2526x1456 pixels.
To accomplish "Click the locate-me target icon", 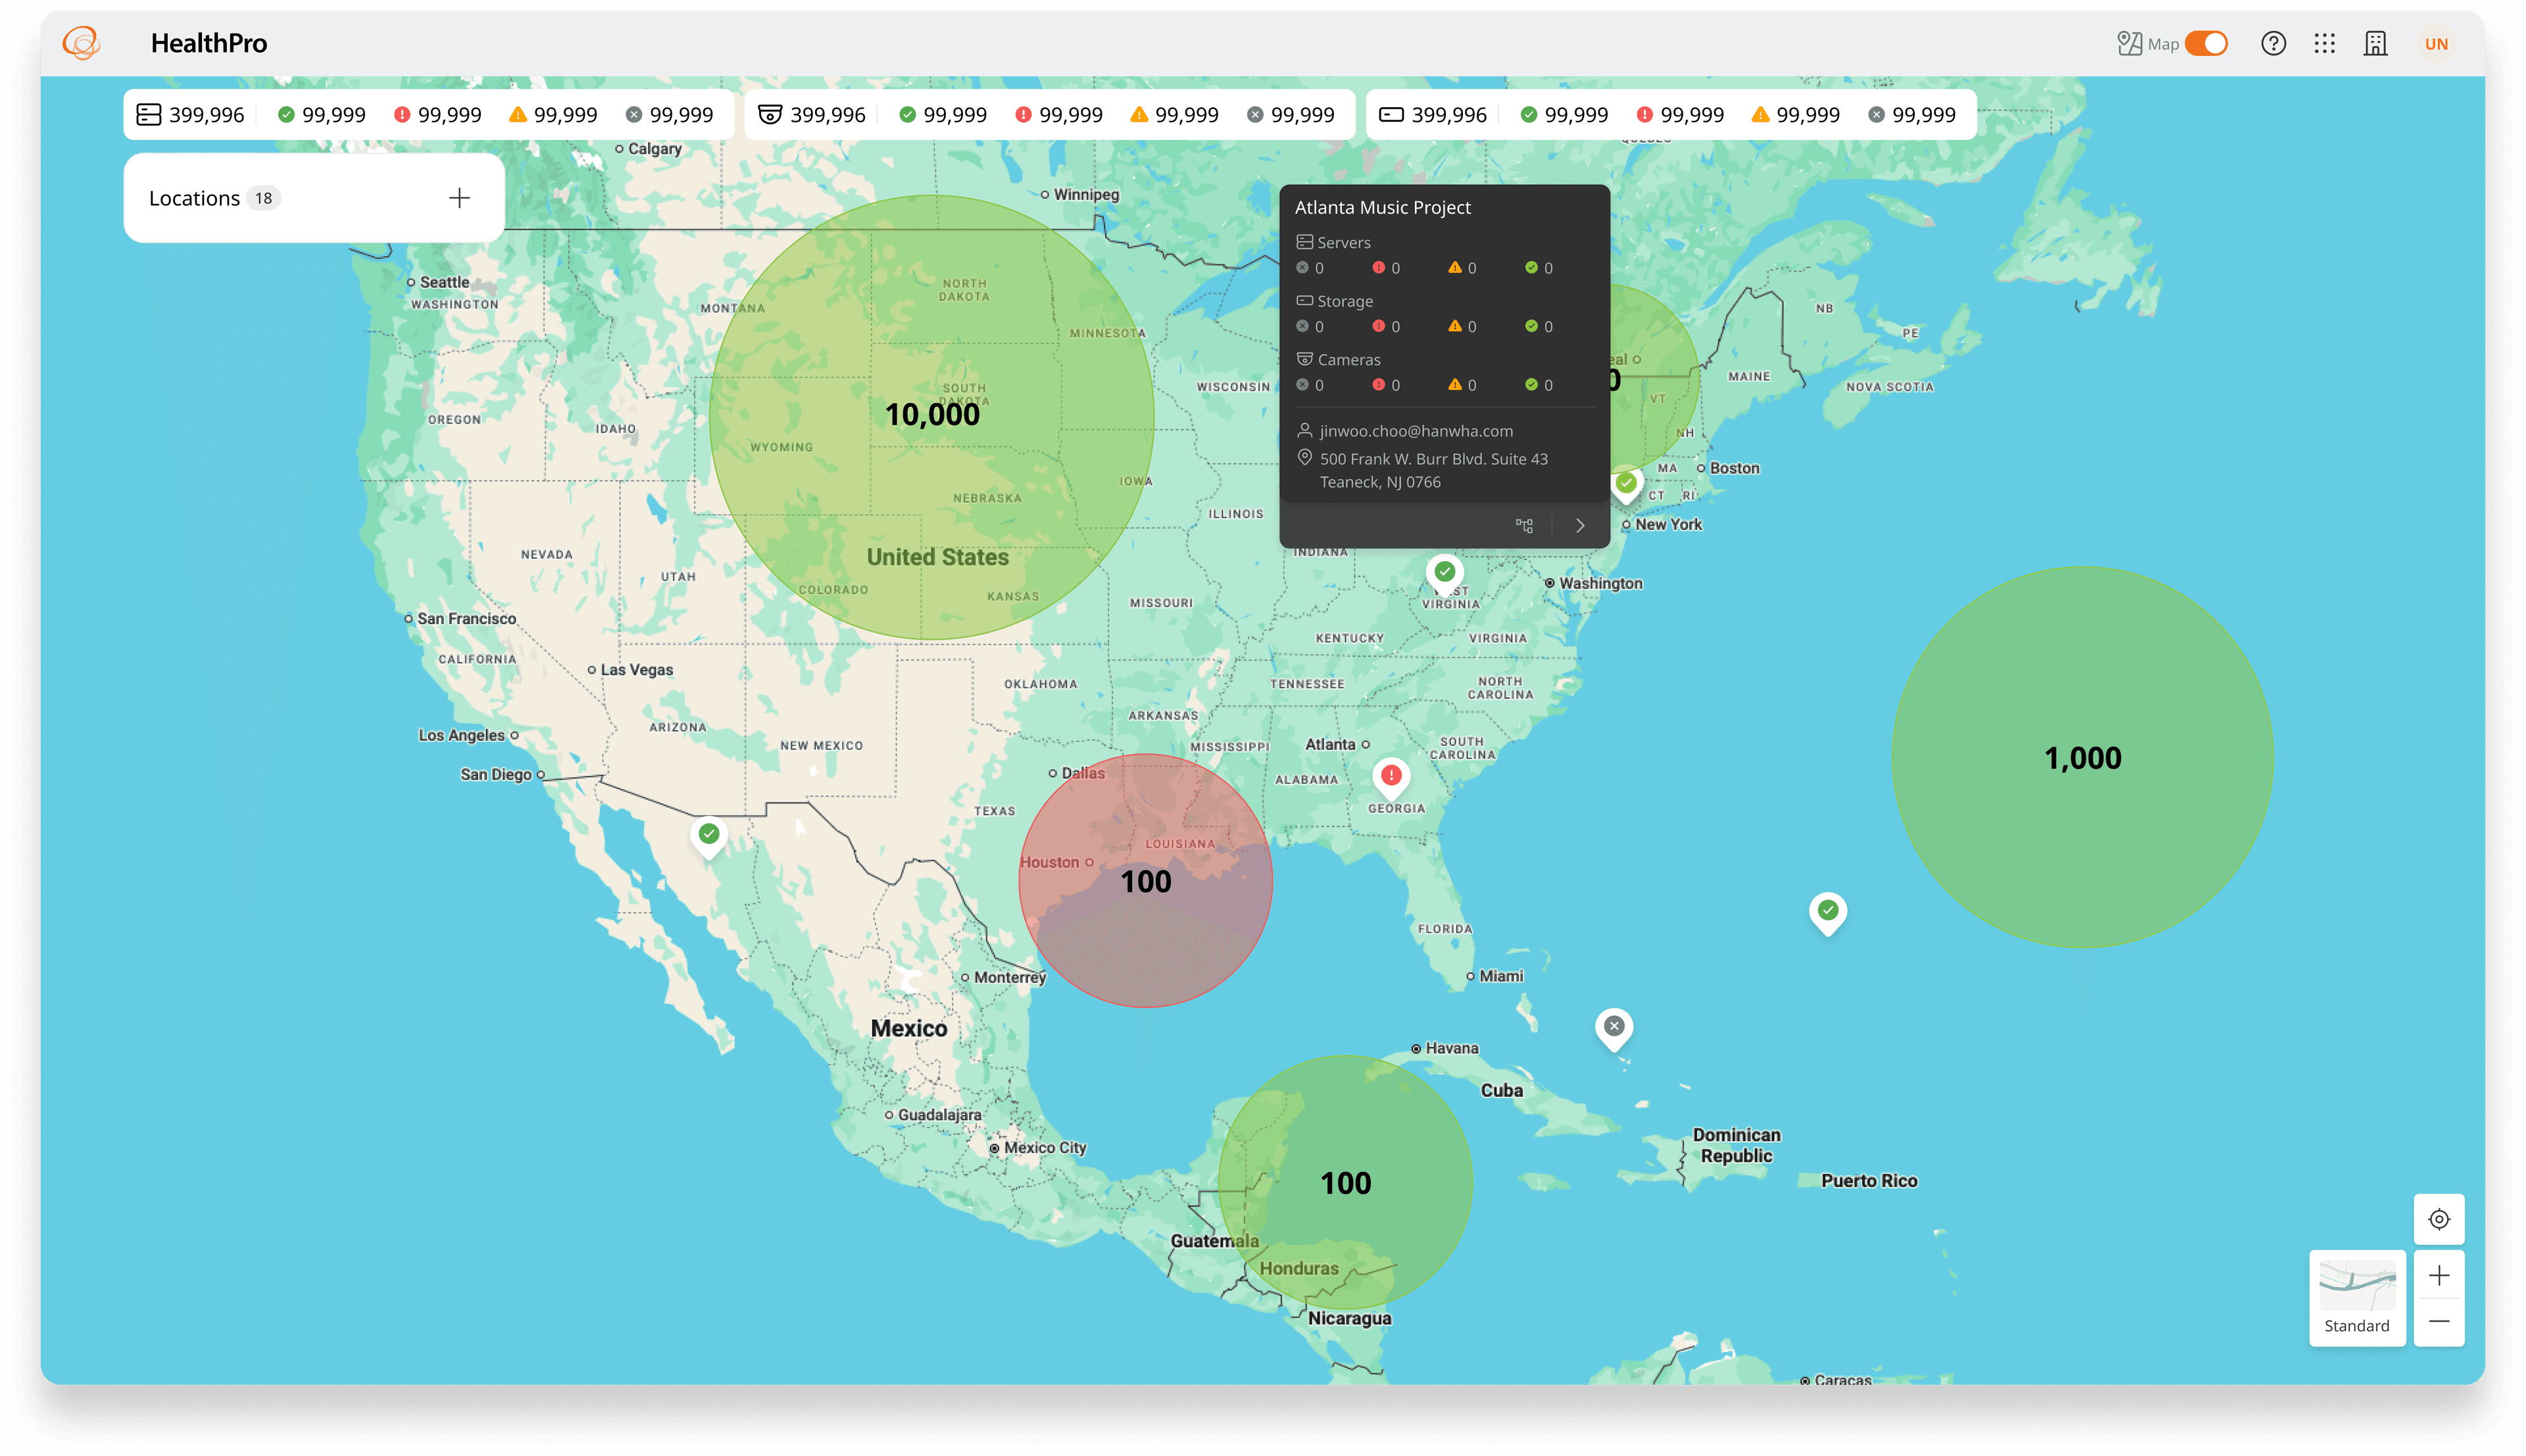I will click(2439, 1219).
